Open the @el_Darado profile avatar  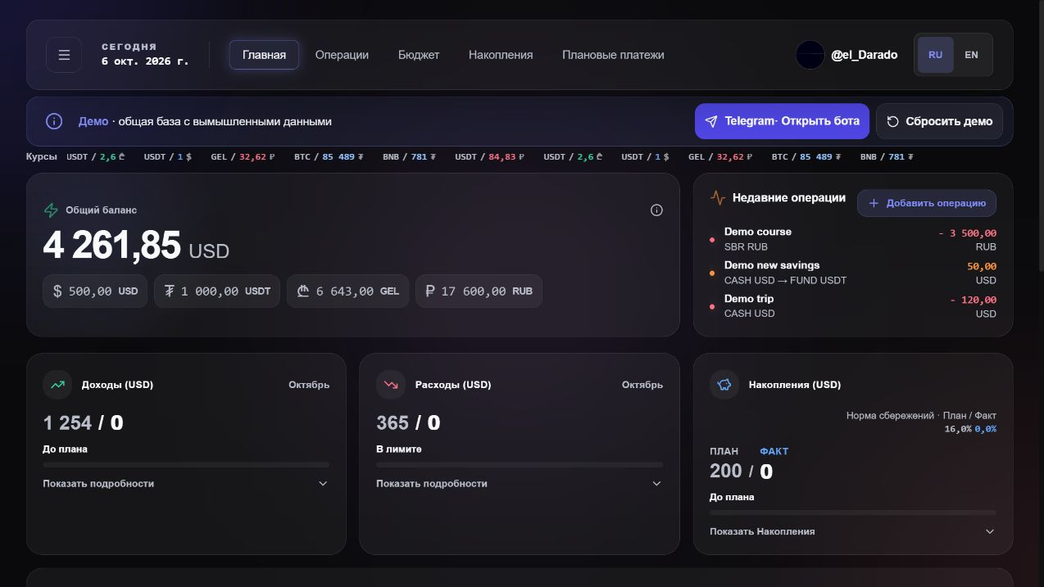[x=810, y=55]
